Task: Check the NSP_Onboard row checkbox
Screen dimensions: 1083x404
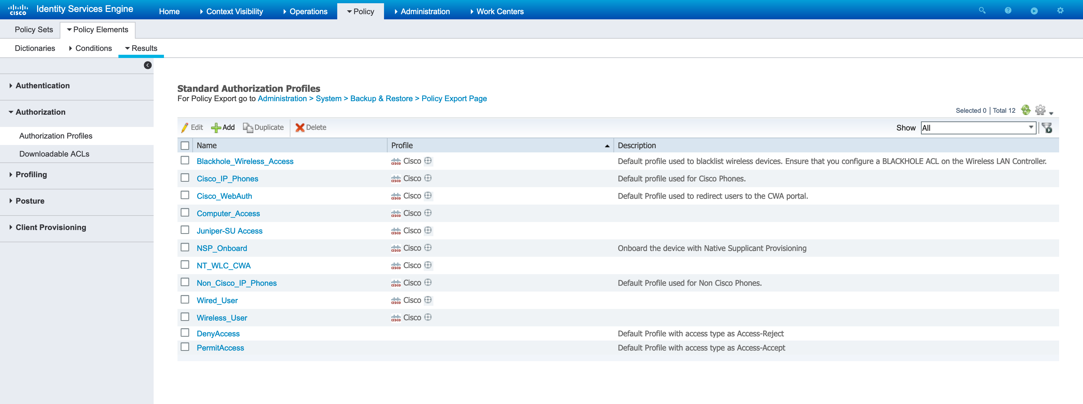Action: (185, 247)
